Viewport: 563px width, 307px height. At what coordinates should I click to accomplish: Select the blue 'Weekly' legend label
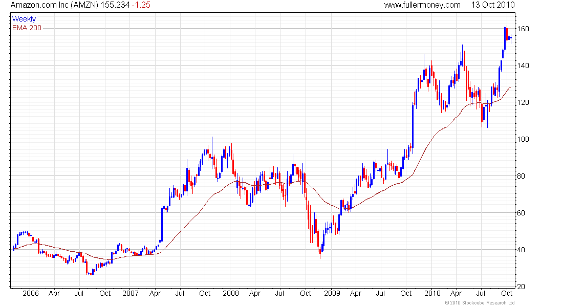[x=24, y=19]
